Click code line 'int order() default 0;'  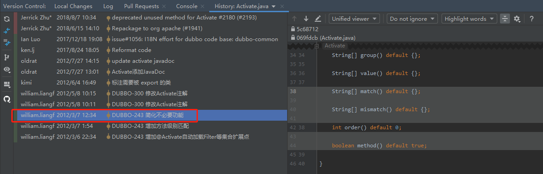pos(366,127)
